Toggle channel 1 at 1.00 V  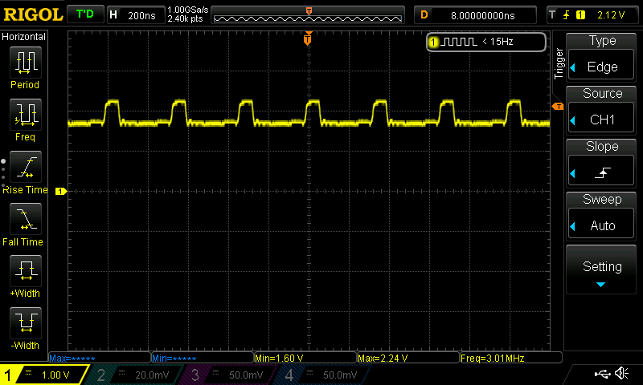(44, 375)
